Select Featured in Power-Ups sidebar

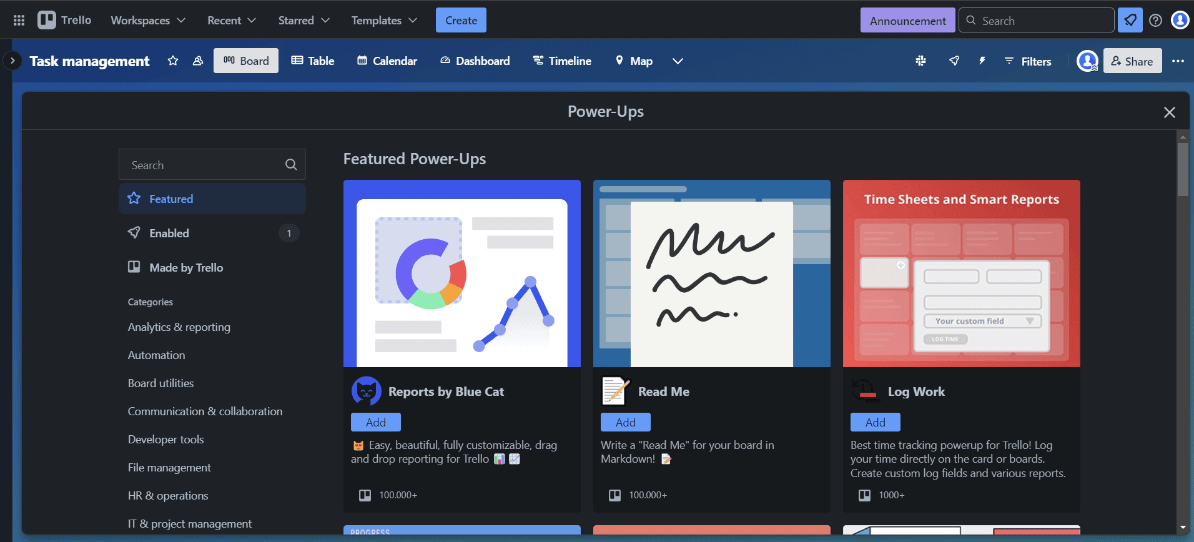click(x=212, y=199)
